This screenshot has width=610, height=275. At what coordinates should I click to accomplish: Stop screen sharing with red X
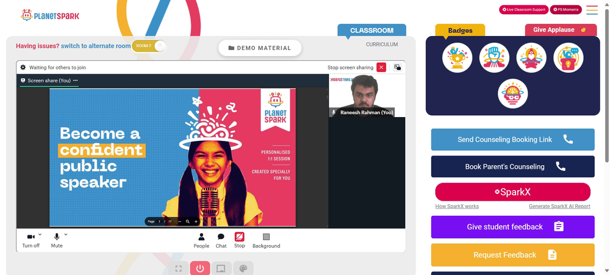coord(381,67)
